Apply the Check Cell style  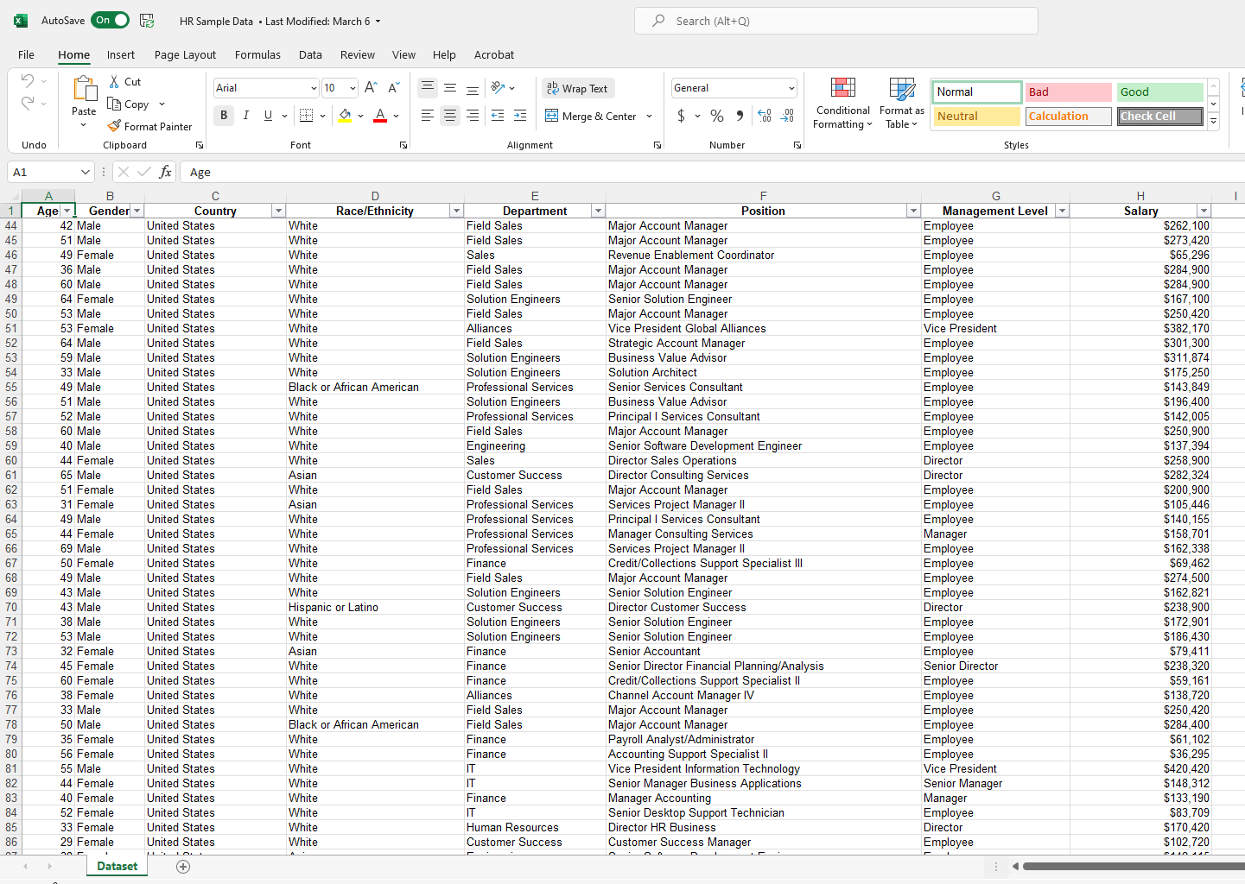pos(1160,116)
